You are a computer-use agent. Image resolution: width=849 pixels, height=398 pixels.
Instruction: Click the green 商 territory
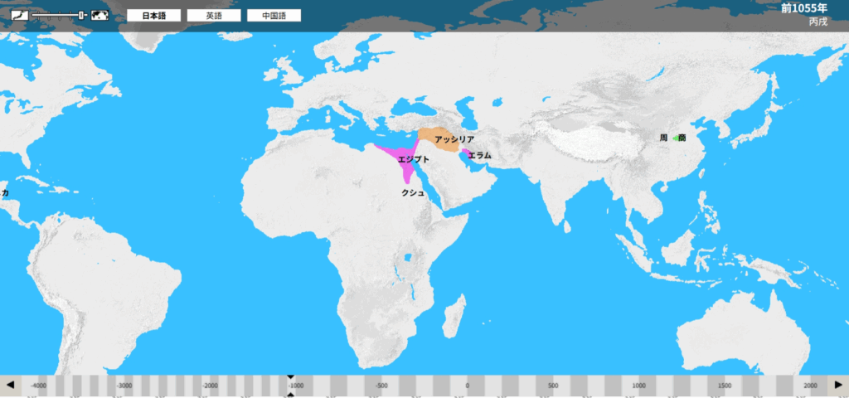(677, 138)
